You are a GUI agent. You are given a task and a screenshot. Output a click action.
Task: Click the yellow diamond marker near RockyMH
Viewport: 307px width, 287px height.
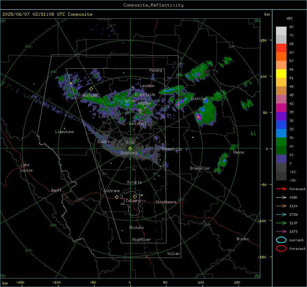coord(91,89)
